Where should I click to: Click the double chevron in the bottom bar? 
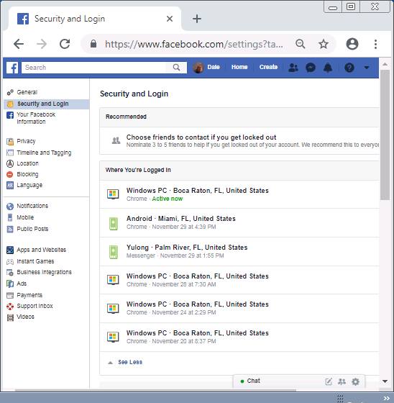click(387, 399)
